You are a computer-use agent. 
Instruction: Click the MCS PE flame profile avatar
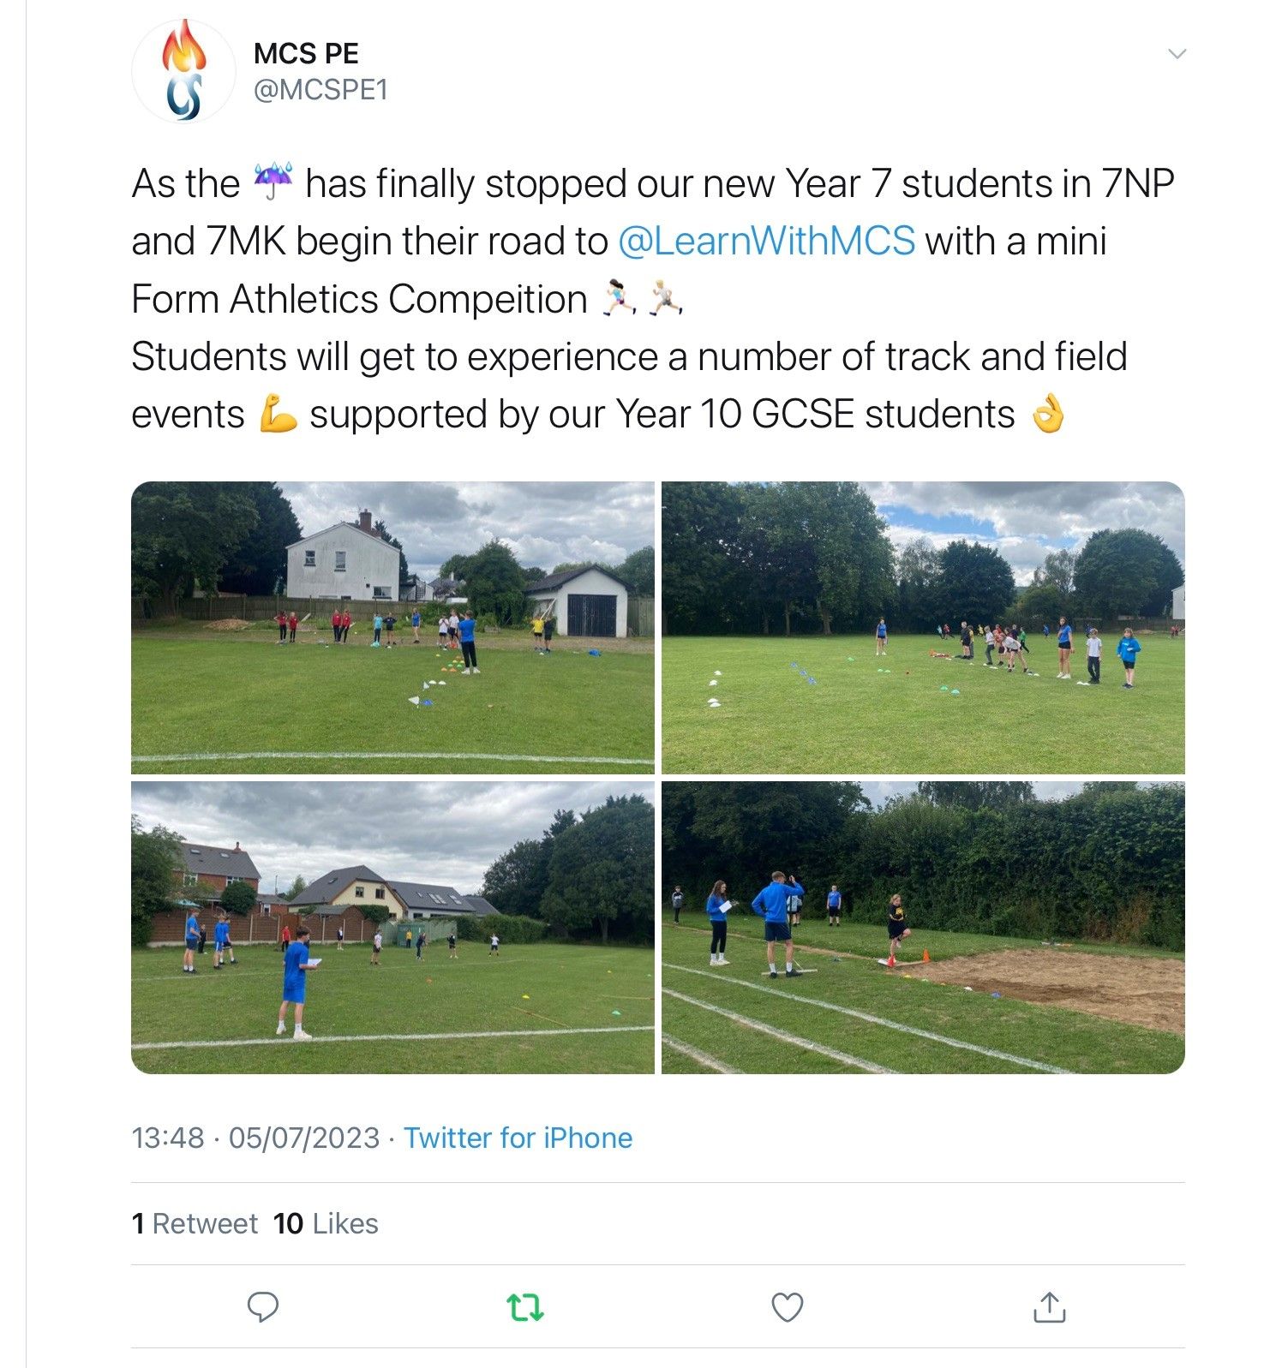click(184, 72)
